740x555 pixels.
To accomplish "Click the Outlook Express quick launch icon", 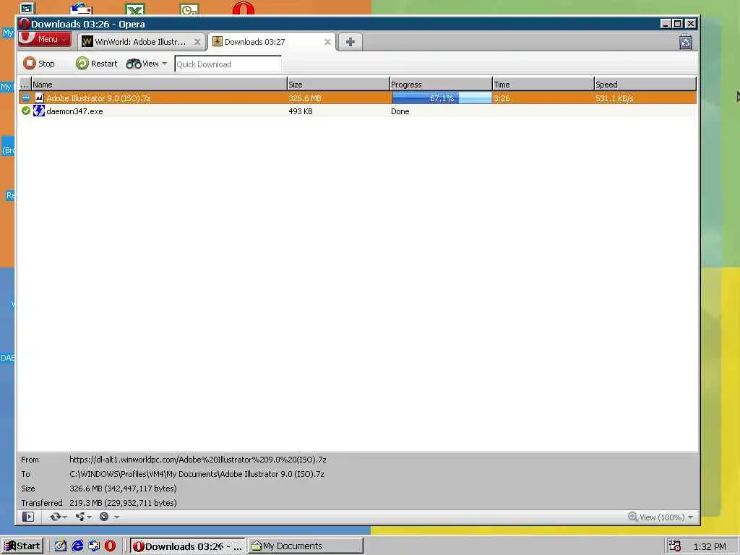I will (x=94, y=546).
